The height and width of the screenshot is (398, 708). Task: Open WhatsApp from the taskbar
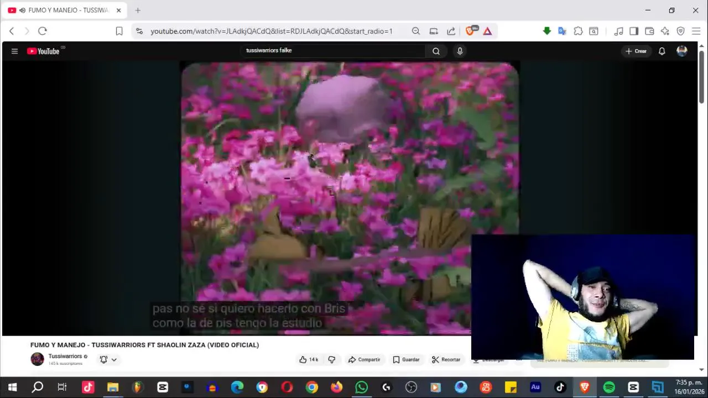pyautogui.click(x=361, y=387)
